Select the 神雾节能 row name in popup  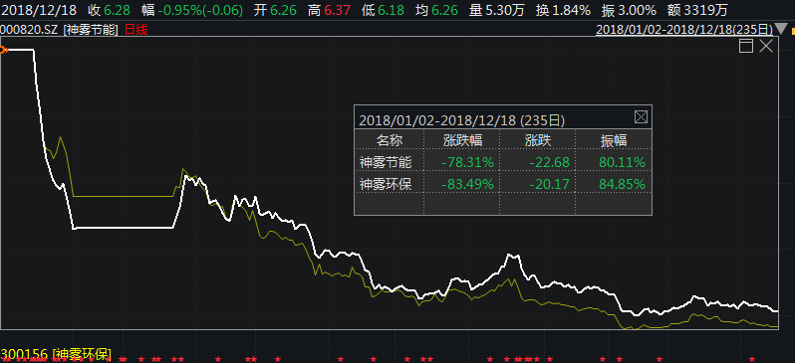[386, 162]
